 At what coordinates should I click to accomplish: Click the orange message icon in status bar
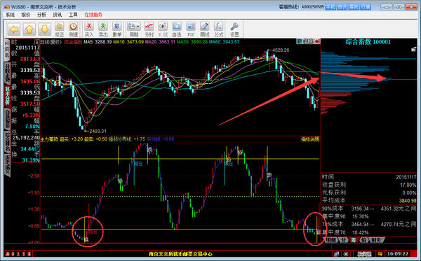(x=380, y=253)
